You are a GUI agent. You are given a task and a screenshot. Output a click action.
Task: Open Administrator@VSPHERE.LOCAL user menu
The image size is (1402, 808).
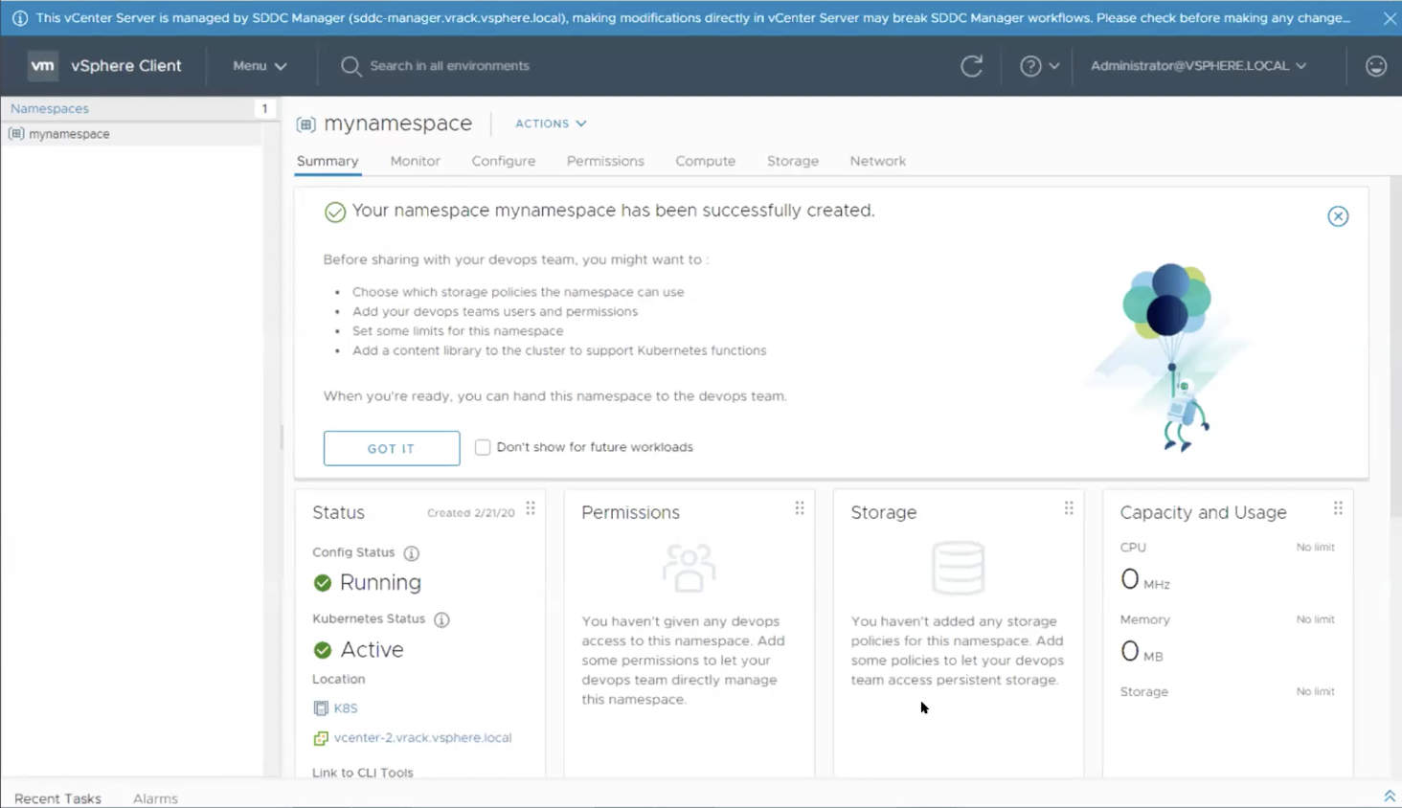coord(1197,66)
